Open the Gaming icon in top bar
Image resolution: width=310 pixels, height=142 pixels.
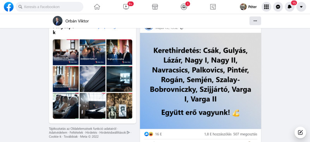tap(213, 7)
